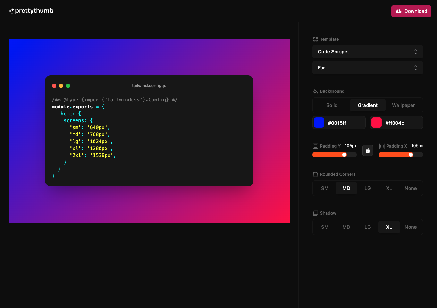Click the Download button
The image size is (437, 308).
[411, 11]
